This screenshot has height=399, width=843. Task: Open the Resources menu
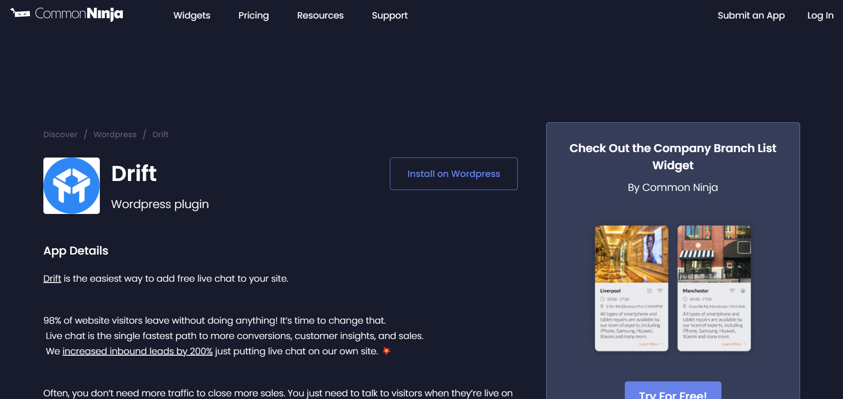(320, 15)
